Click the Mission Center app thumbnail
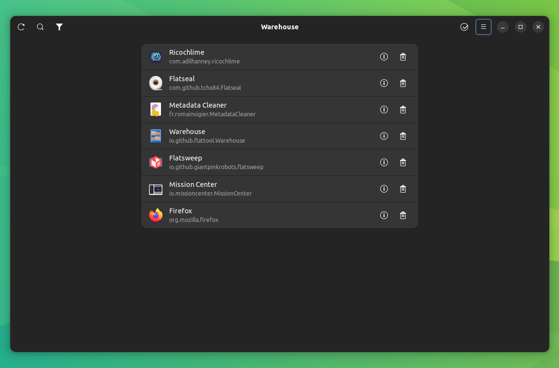Image resolution: width=559 pixels, height=368 pixels. click(x=155, y=189)
